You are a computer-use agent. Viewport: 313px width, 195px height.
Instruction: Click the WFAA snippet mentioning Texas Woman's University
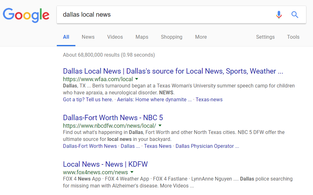point(179,89)
